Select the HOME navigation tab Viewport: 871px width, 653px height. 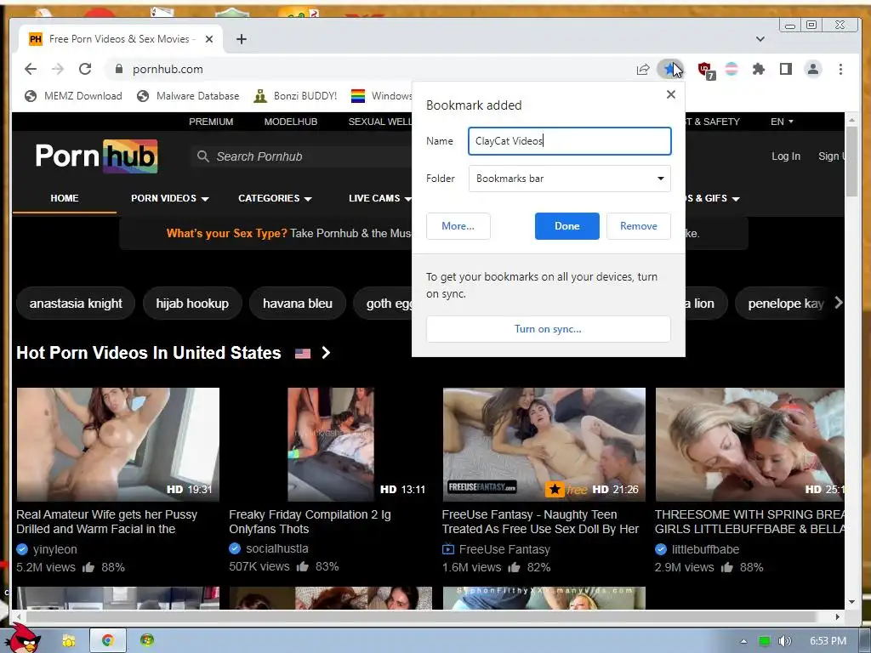coord(65,198)
